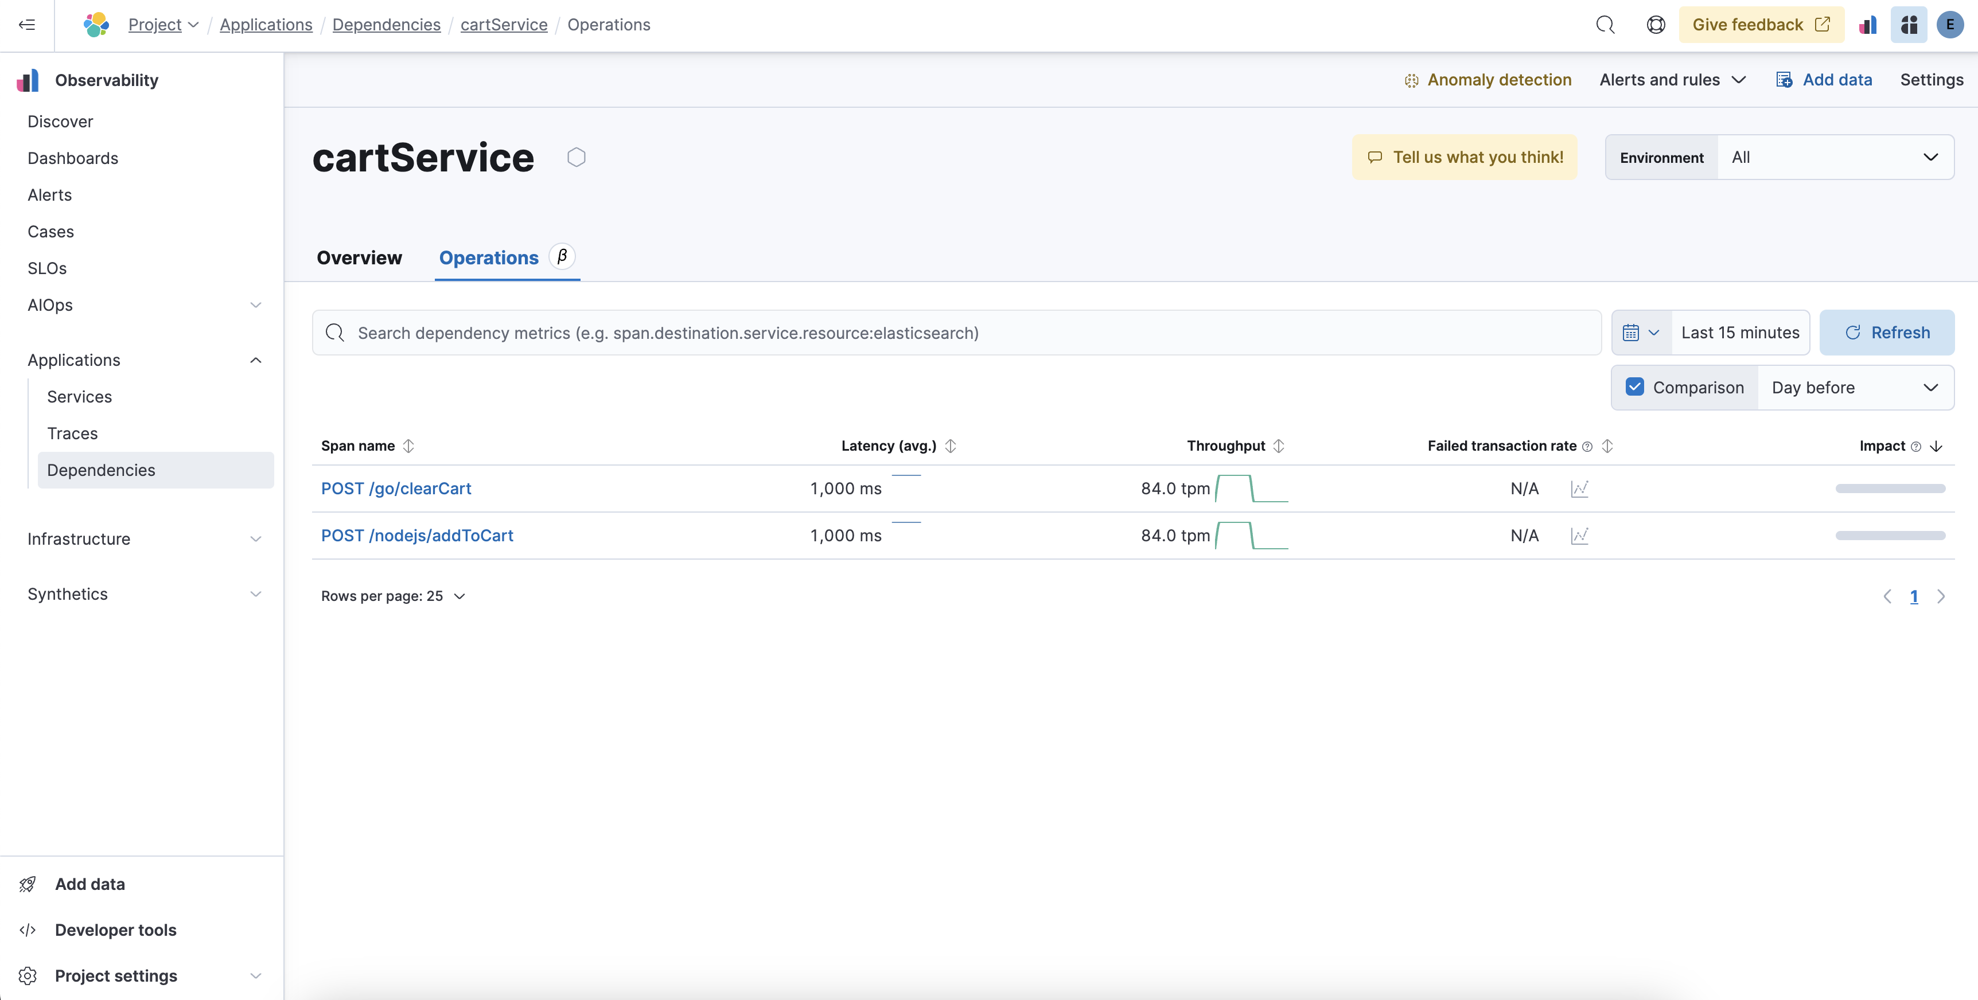Click the Failed transaction rate help icon
This screenshot has height=1000, width=1978.
pyautogui.click(x=1586, y=447)
